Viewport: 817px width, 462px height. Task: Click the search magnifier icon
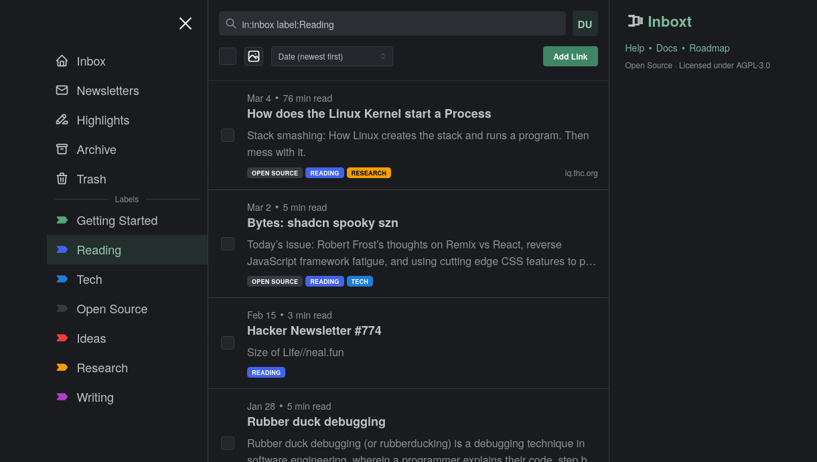click(x=231, y=23)
